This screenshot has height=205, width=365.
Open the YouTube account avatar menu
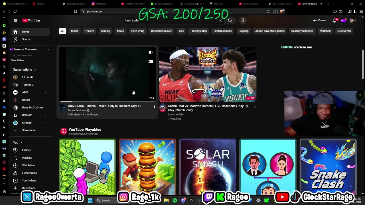pos(352,20)
